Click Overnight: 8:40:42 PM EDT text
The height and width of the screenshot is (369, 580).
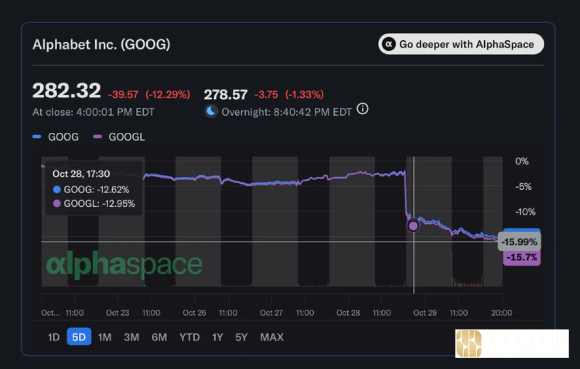tap(286, 112)
